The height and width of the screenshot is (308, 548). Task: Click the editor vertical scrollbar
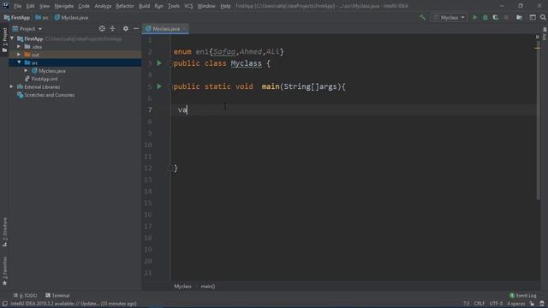(538, 121)
